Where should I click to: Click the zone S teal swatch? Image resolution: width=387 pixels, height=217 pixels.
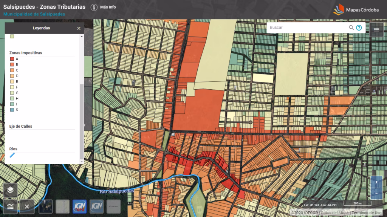12,110
